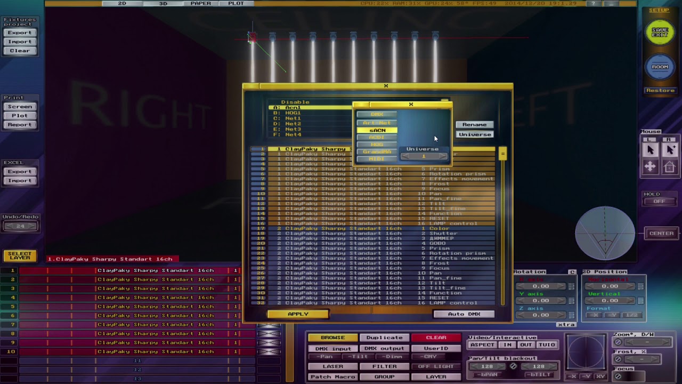This screenshot has height=384, width=682.
Task: Click the SELECT LAYER button
Action: (20, 256)
